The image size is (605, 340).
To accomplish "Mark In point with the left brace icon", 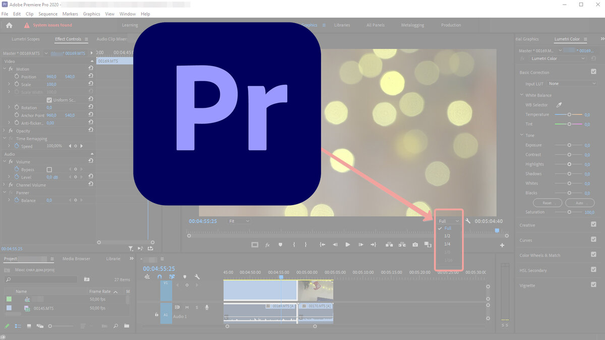I will (x=293, y=245).
